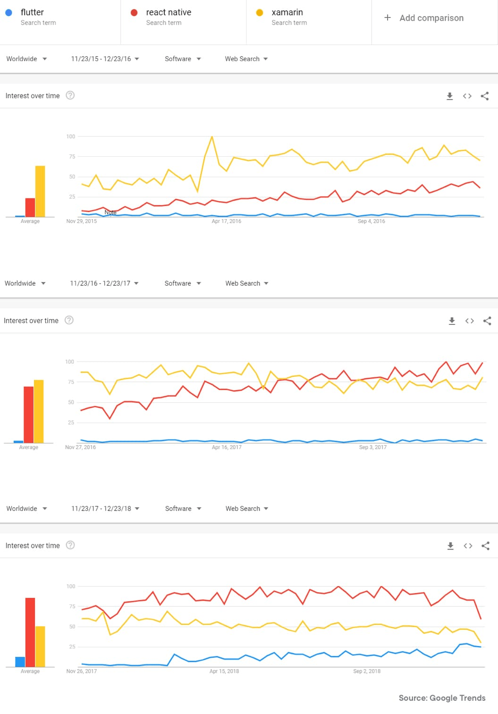Click the Note marker on first chart

tap(110, 212)
